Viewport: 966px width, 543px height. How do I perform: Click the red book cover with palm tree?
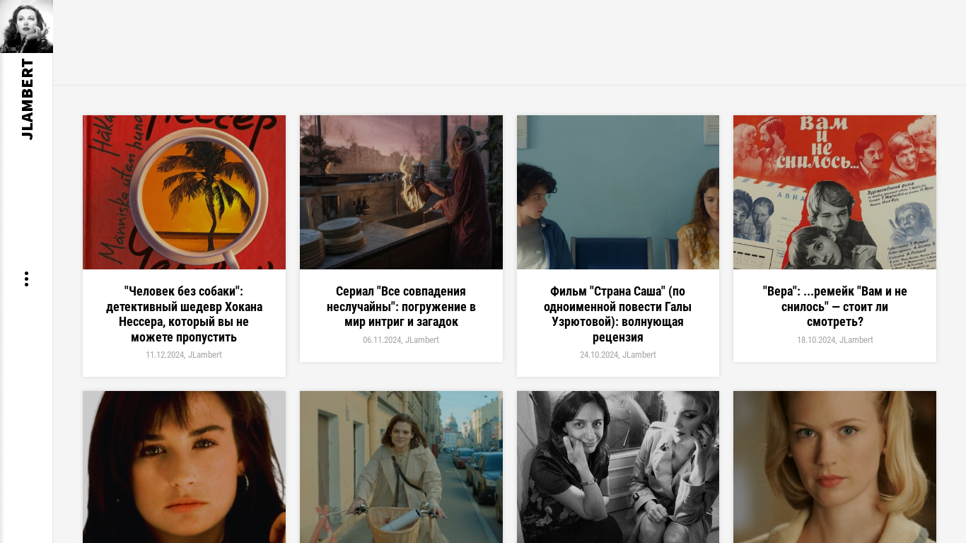(184, 192)
